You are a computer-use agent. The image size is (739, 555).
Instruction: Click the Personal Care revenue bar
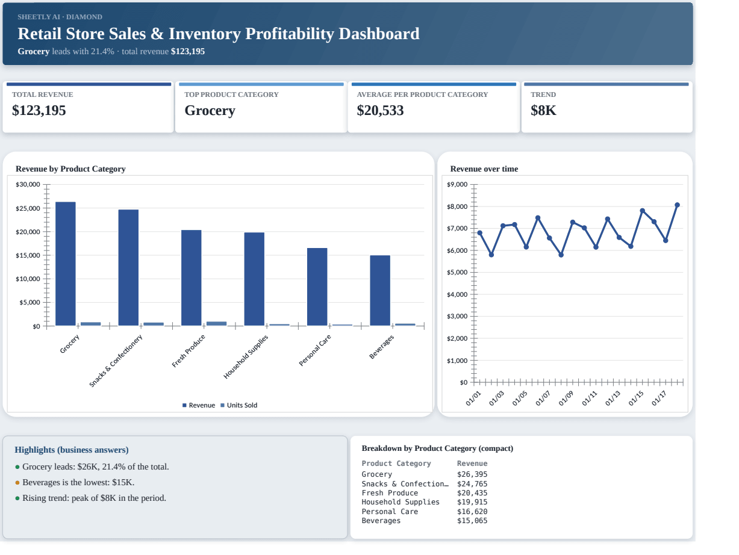[x=317, y=287]
